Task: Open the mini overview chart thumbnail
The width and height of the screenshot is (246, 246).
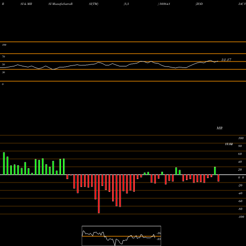Action: tap(122, 236)
